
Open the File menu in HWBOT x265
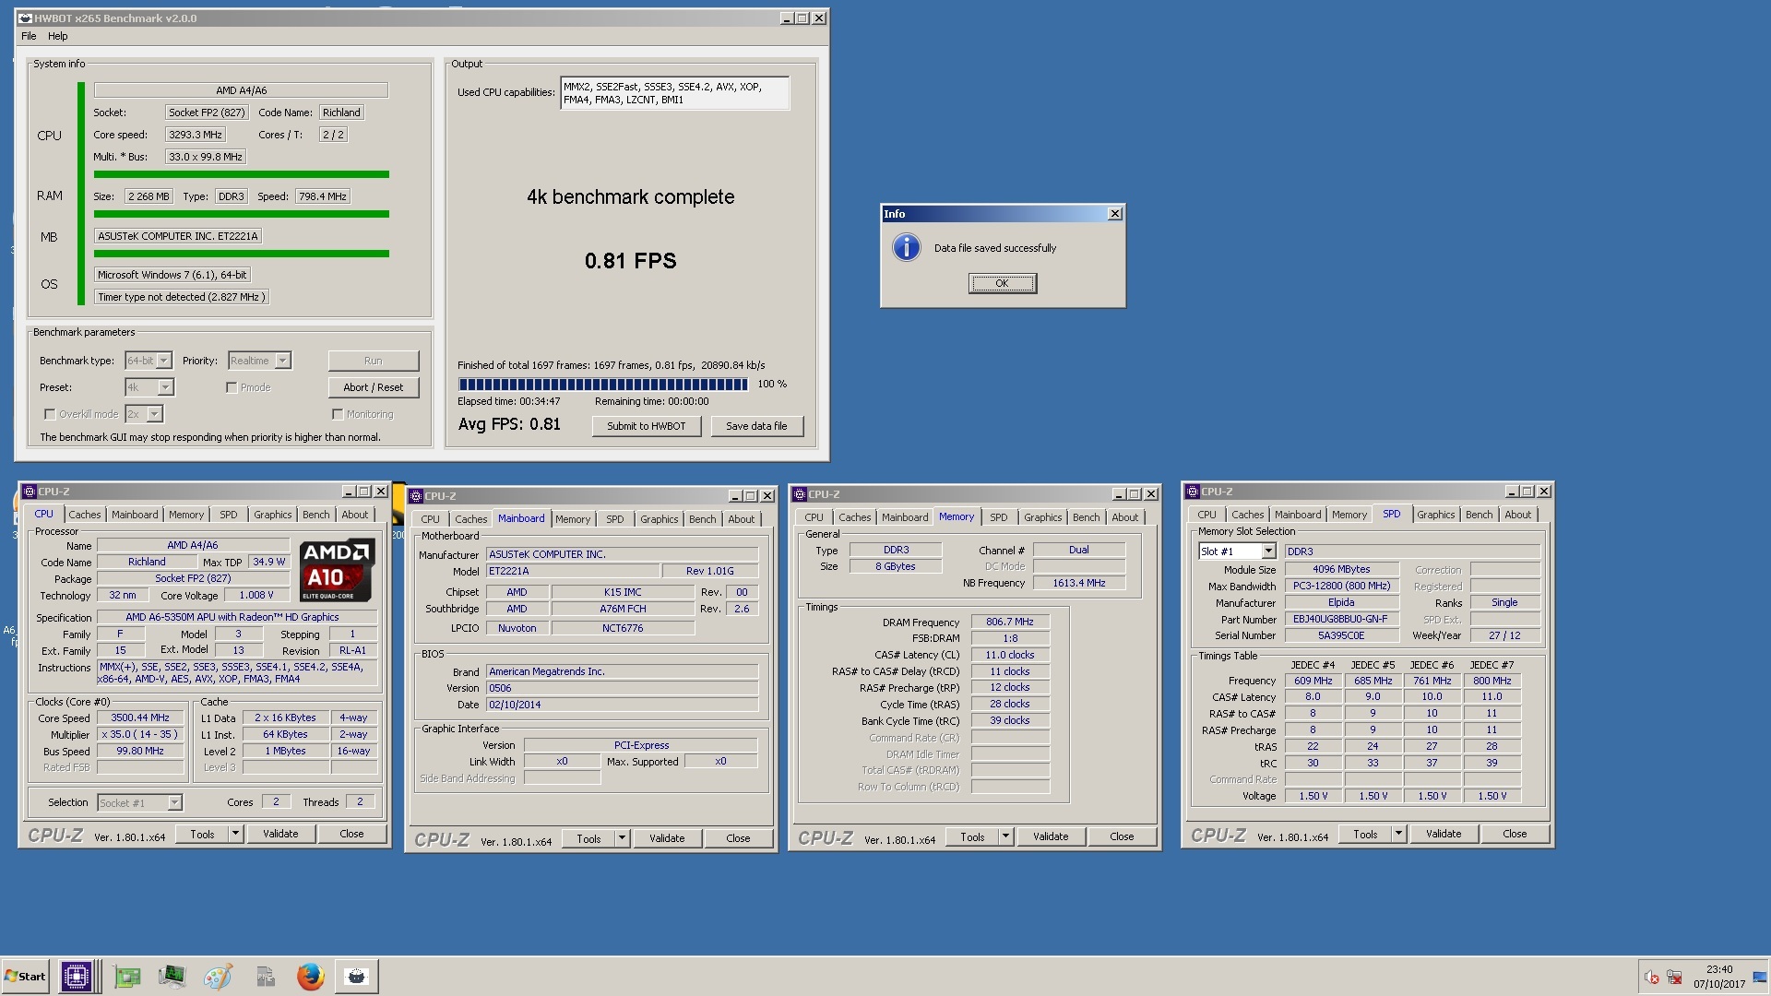29,36
